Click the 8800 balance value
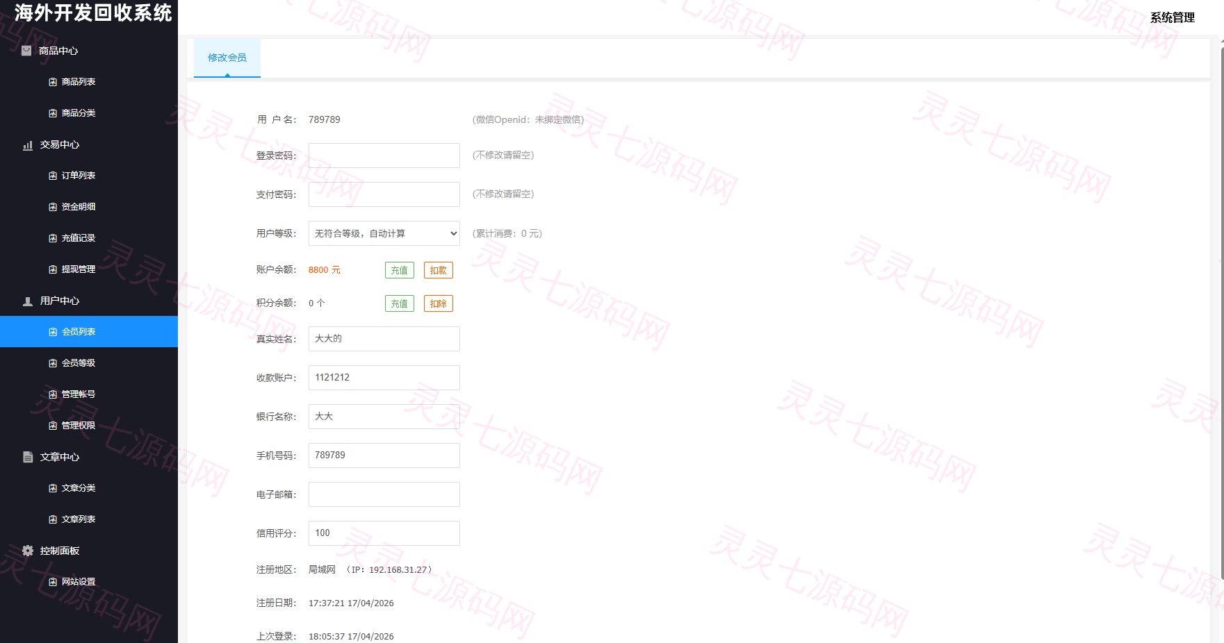The height and width of the screenshot is (643, 1224). [318, 270]
